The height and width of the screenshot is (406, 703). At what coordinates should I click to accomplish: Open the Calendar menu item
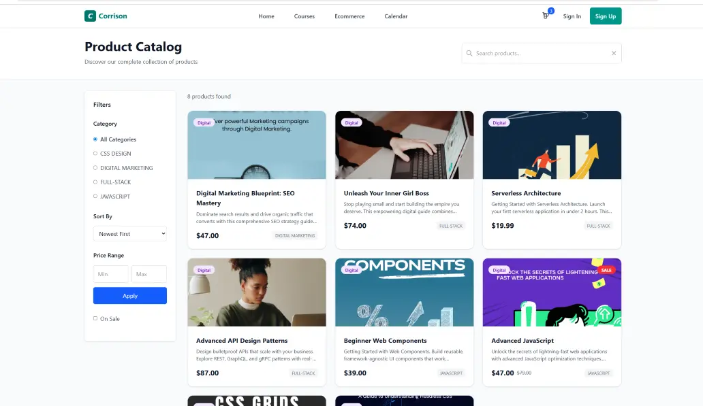[396, 16]
